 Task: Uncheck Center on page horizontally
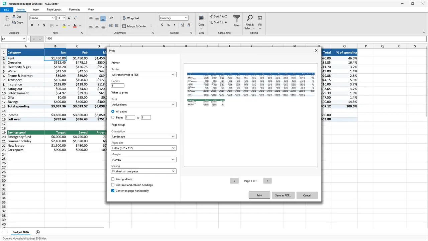point(113,191)
